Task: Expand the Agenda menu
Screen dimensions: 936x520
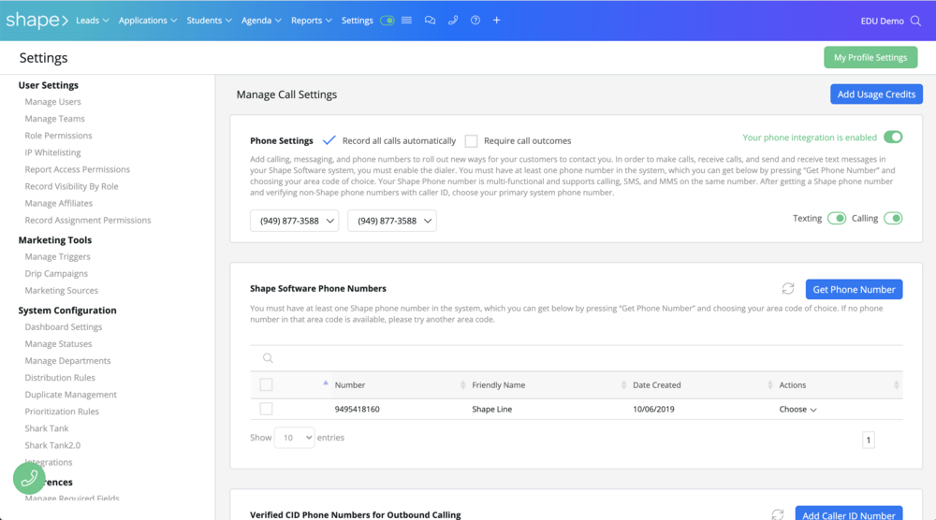Action: coord(261,21)
